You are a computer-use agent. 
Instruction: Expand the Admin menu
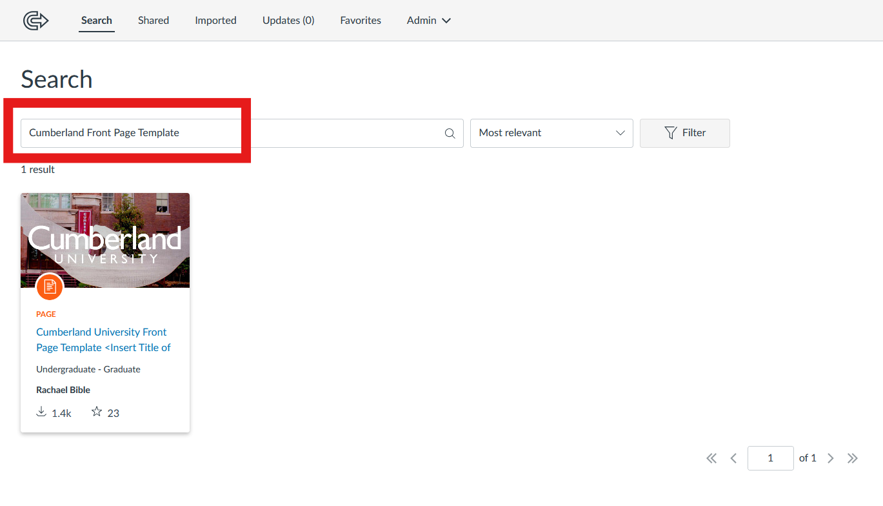pyautogui.click(x=429, y=21)
